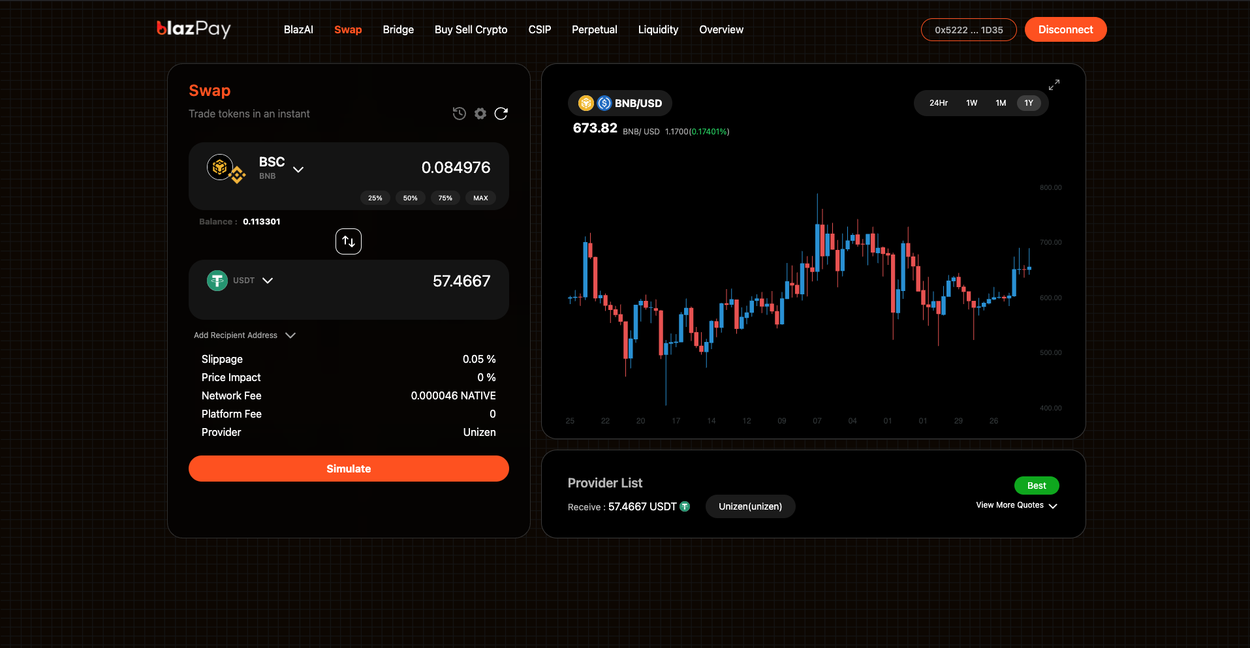Open the BSC network dropdown
Viewport: 1250px width, 648px height.
point(298,170)
